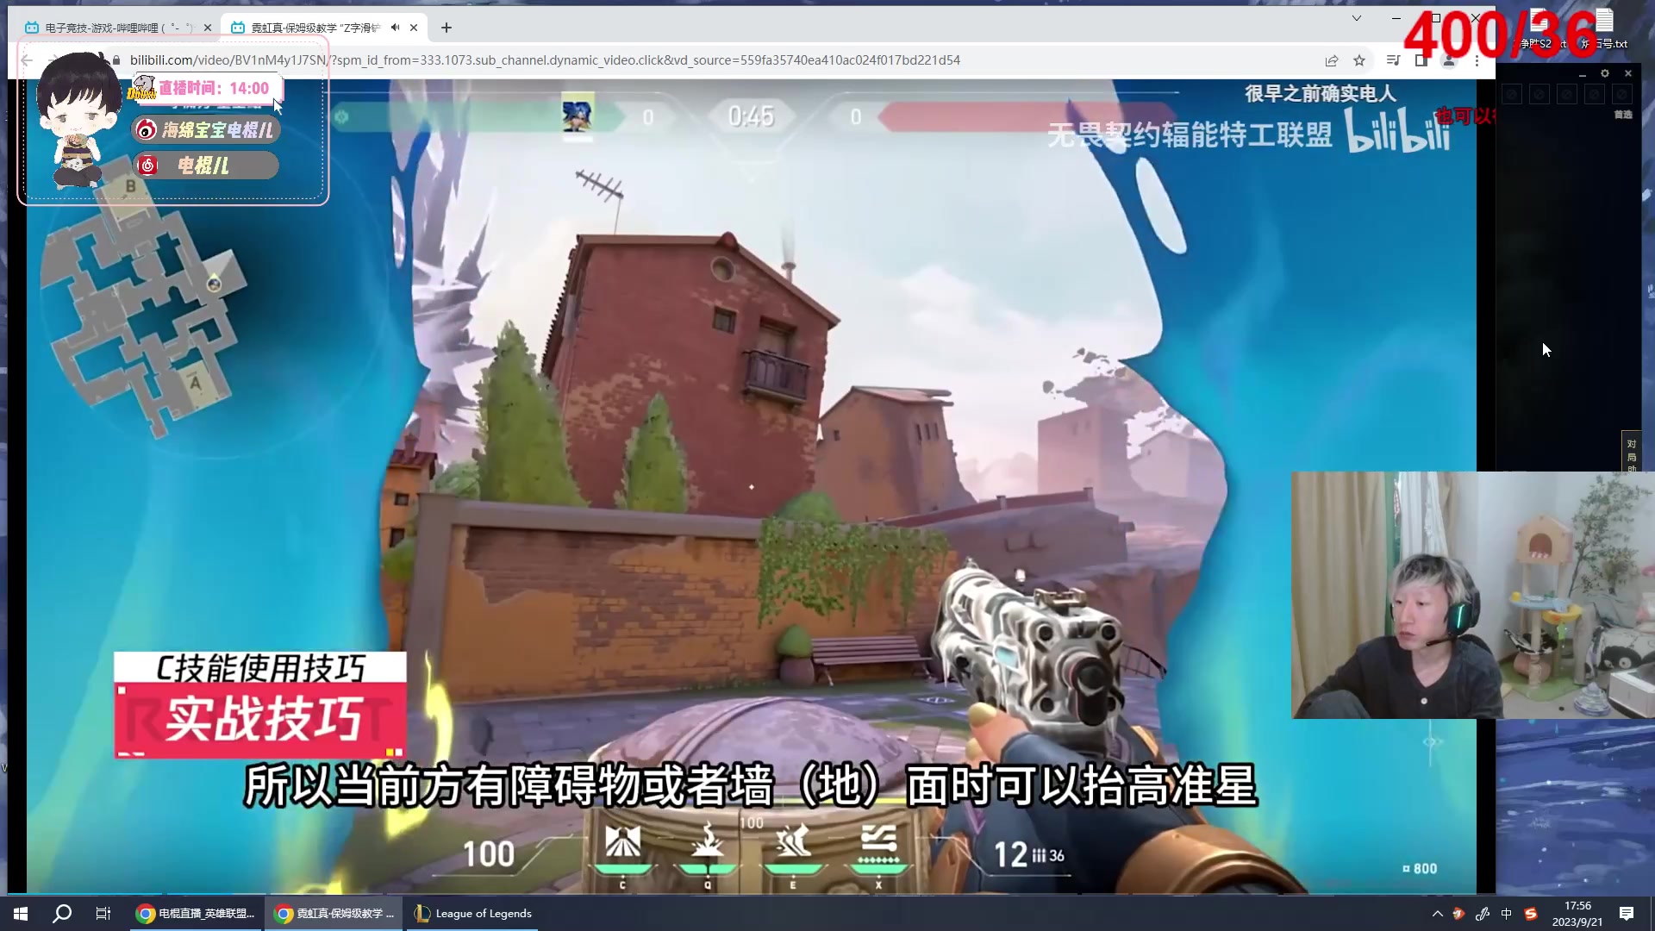This screenshot has width=1655, height=931.
Task: Open League of Legends from the taskbar
Action: pos(473,914)
